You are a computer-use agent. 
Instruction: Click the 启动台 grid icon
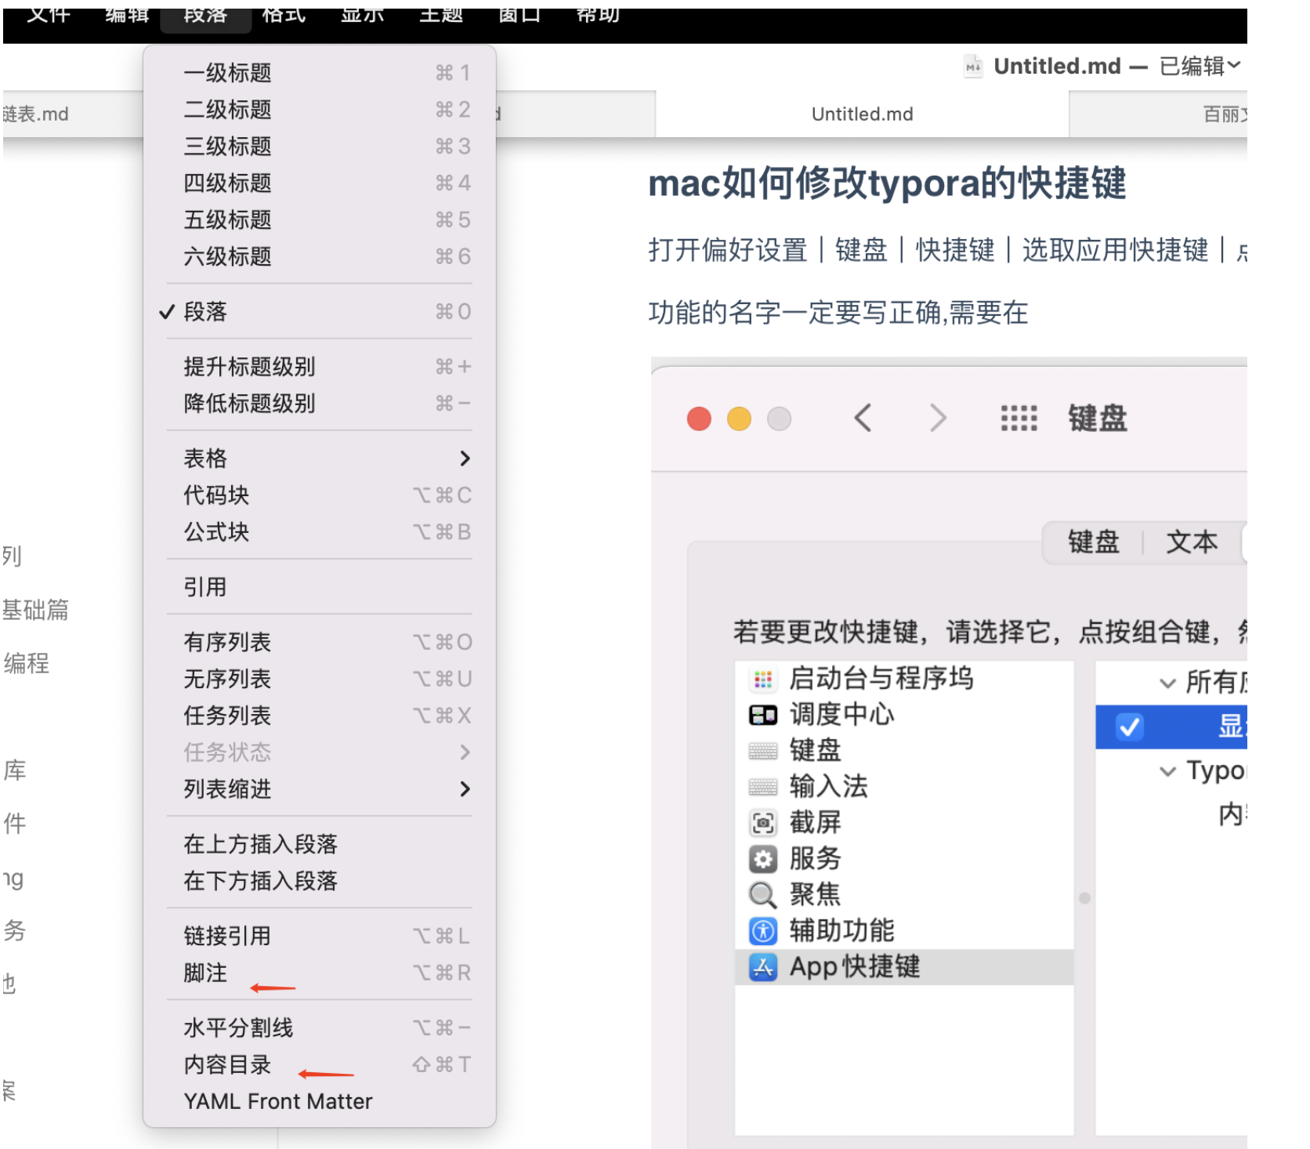click(x=763, y=679)
